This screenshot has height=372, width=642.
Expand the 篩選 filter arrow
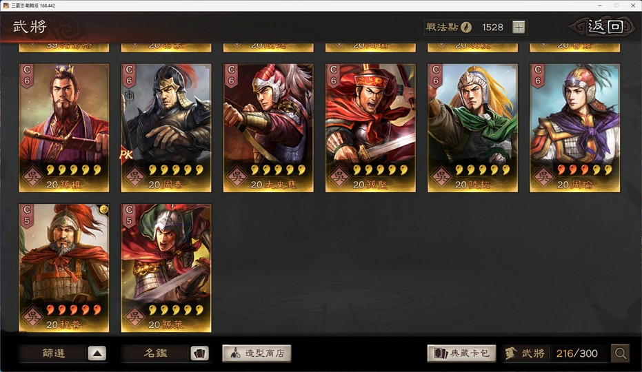[97, 353]
